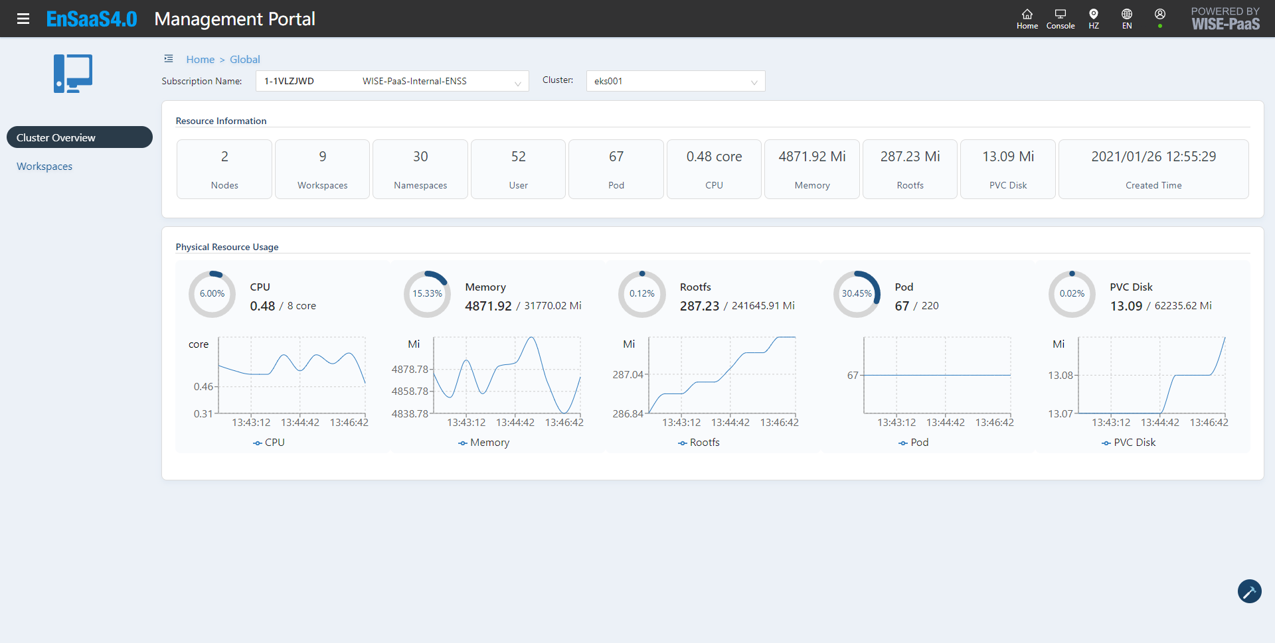Click the 67 / 220 pod value
This screenshot has height=643, width=1275.
(x=916, y=306)
